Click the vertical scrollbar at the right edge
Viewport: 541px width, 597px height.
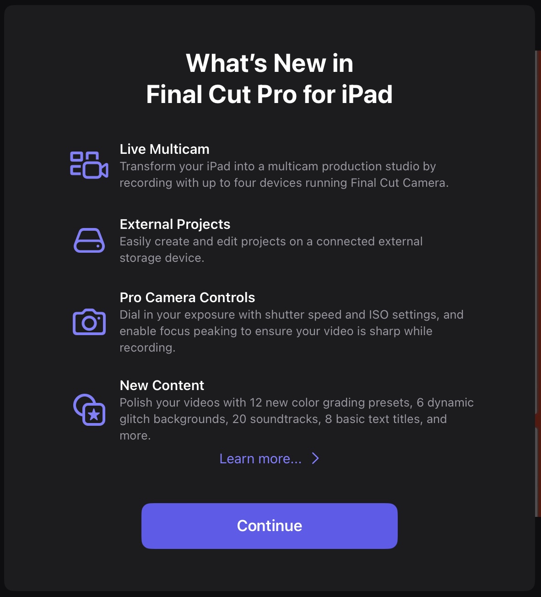pyautogui.click(x=537, y=284)
